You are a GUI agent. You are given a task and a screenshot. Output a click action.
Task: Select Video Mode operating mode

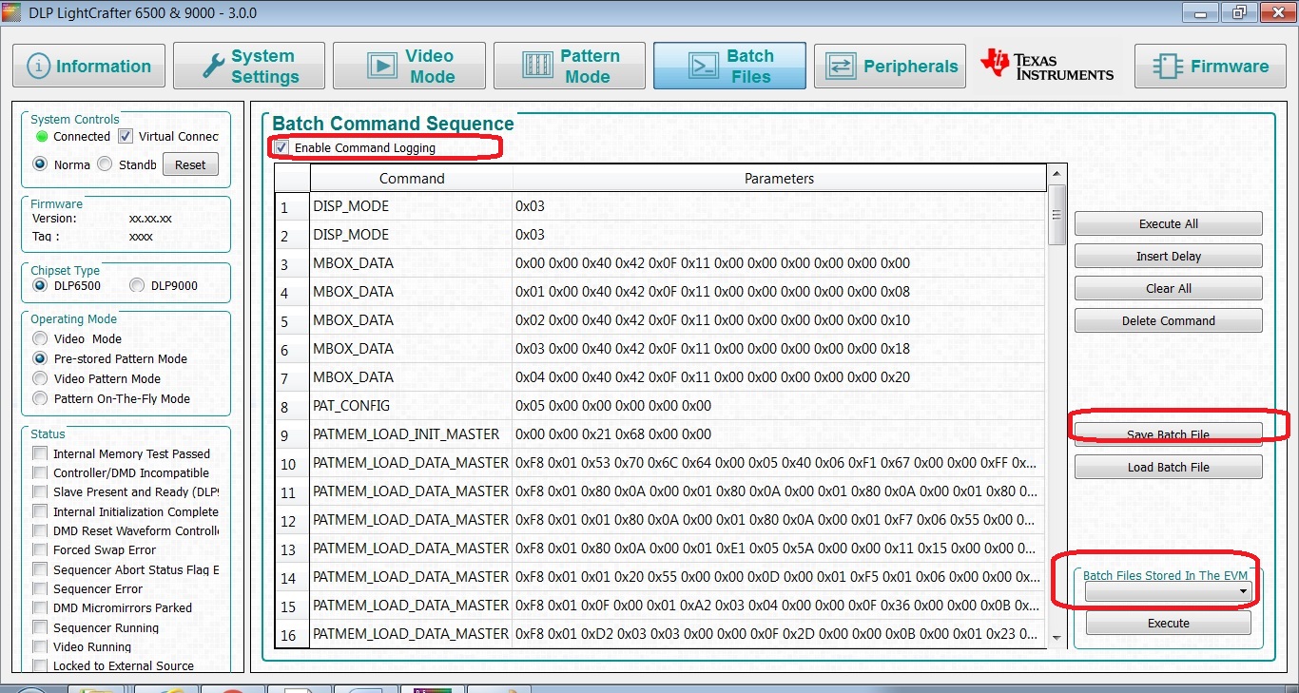click(40, 338)
